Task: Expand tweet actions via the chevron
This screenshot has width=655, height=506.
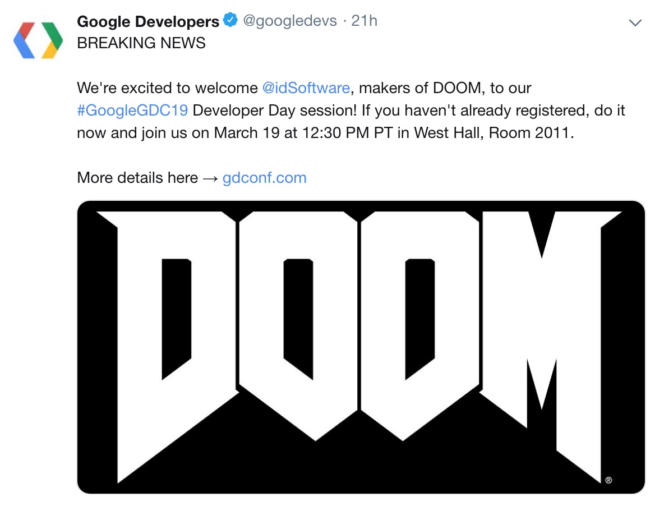Action: (635, 22)
